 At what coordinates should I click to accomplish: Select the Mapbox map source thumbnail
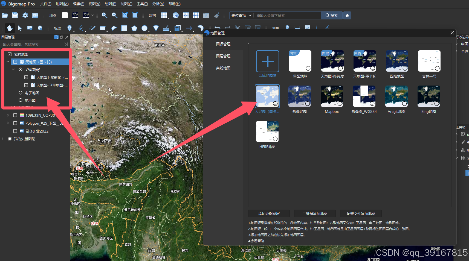pos(332,96)
